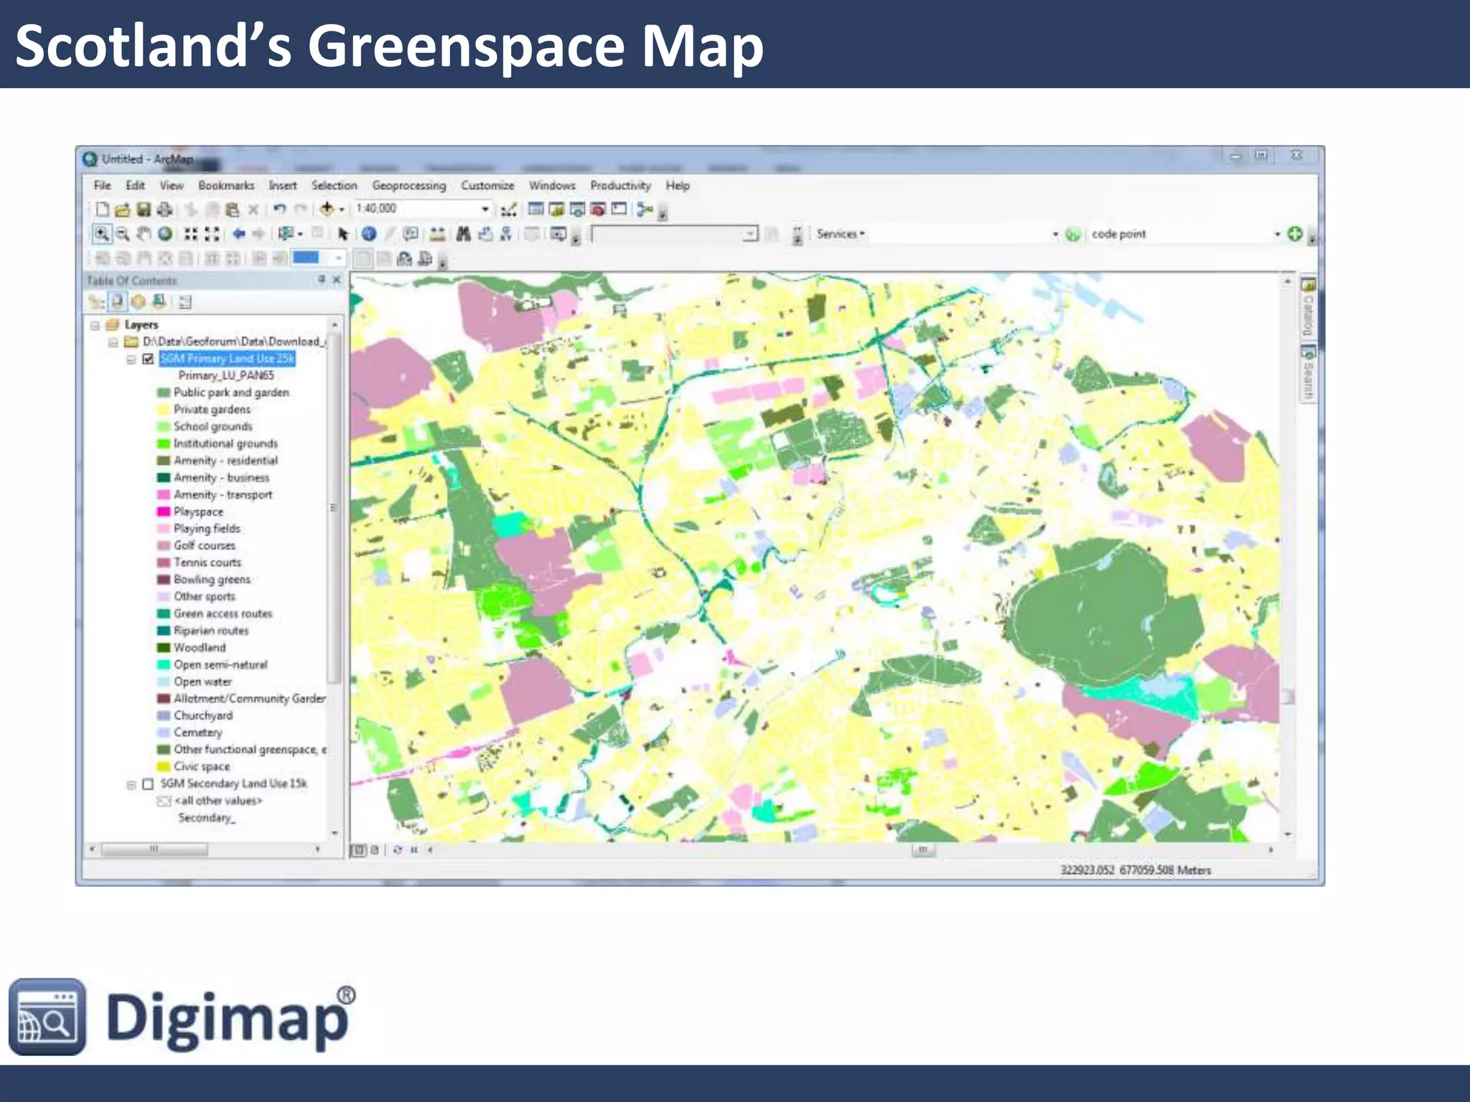Click the Playspace magenta swatch
Screen dimensions: 1470x1102
point(164,512)
